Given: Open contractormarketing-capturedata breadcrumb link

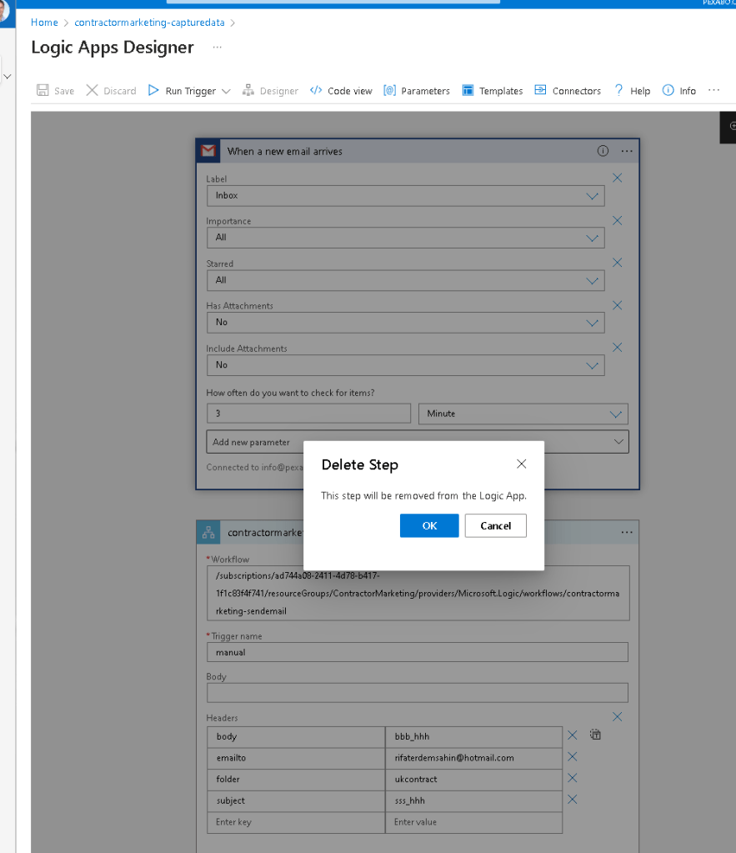Looking at the screenshot, I should click(x=149, y=23).
